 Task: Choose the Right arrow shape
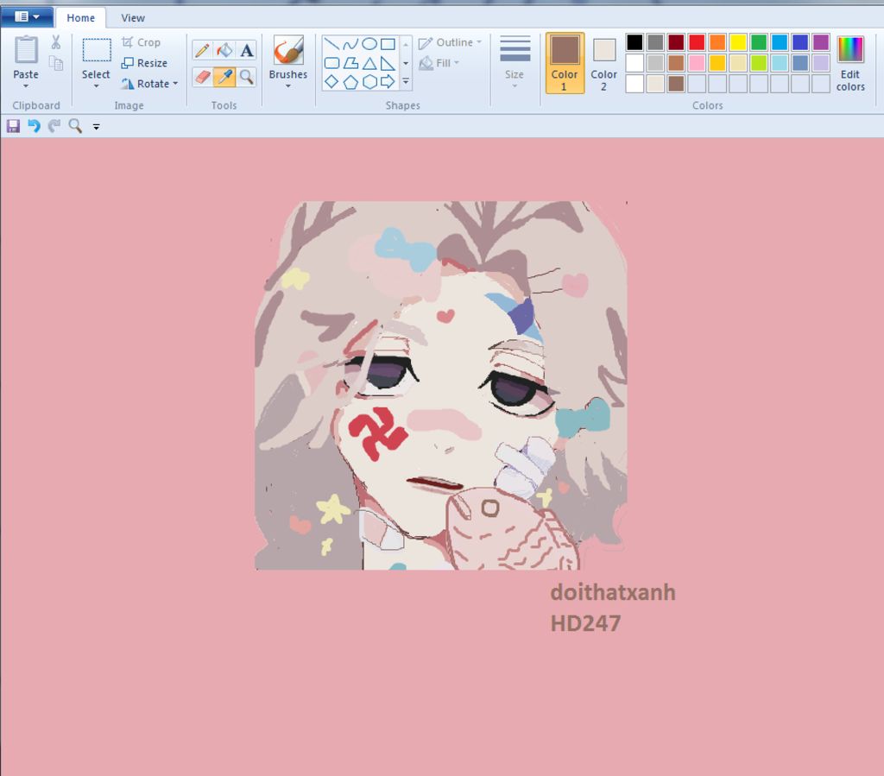388,82
